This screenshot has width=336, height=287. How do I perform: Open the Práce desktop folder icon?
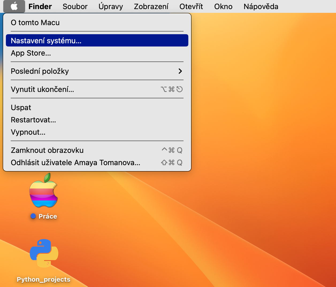coord(44,191)
